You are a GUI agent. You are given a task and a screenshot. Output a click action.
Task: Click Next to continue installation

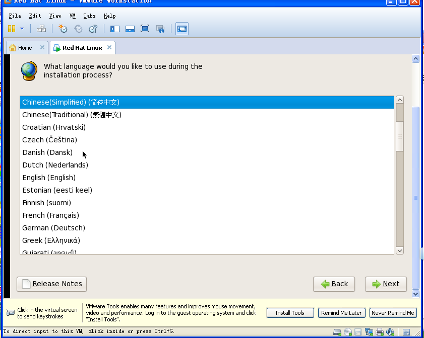point(386,284)
